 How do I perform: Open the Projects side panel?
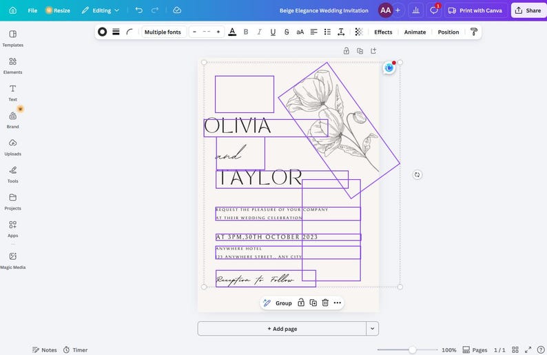click(13, 202)
